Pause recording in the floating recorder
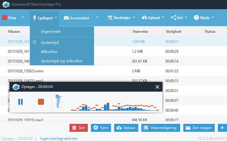 click(20, 102)
